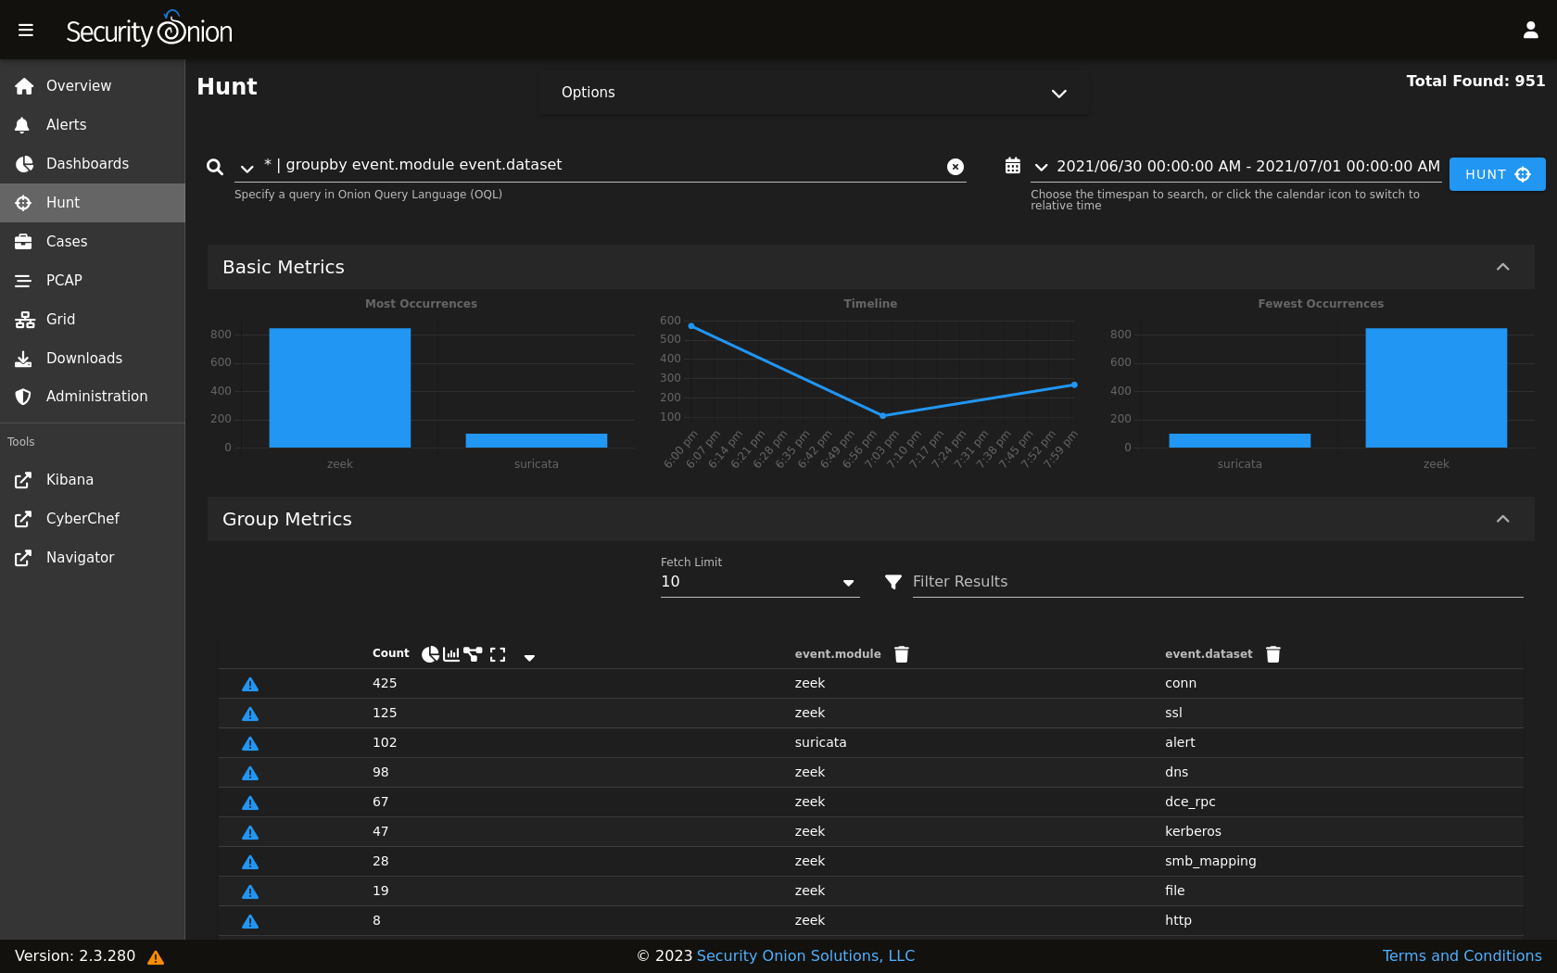Collapse the Basic Metrics section
This screenshot has width=1557, height=973.
click(1502, 267)
